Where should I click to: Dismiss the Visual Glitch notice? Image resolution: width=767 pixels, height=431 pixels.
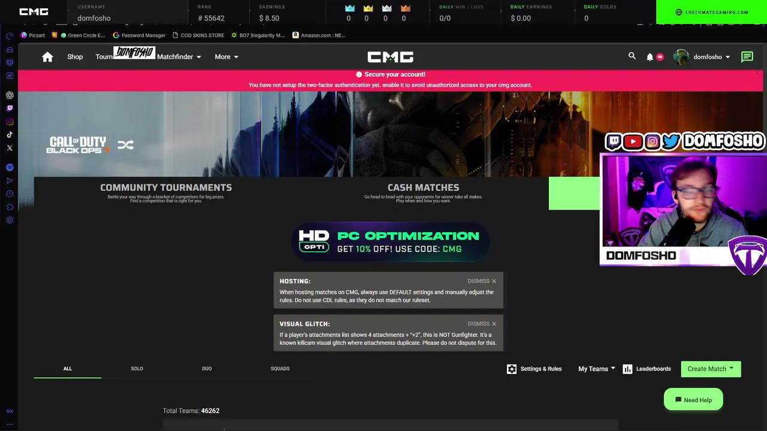pyautogui.click(x=482, y=324)
